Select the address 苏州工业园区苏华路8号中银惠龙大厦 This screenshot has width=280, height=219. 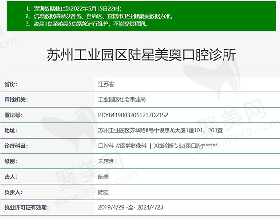[161, 131]
